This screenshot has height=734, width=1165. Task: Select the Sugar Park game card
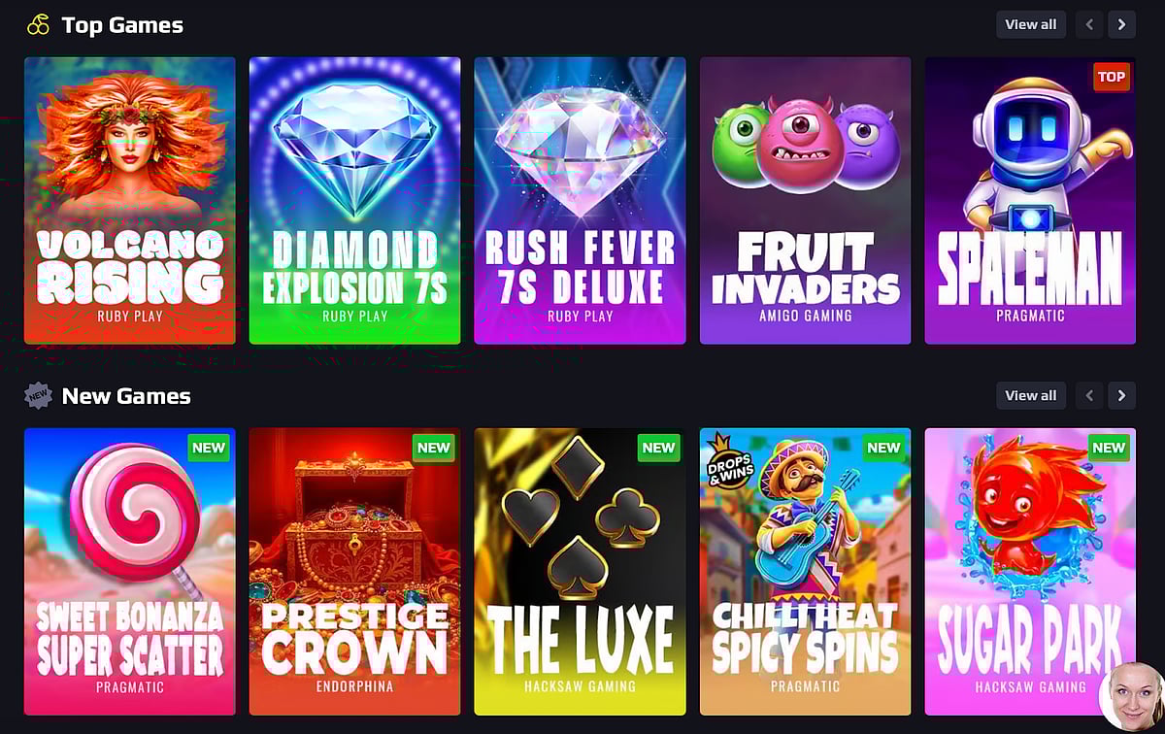[x=1030, y=572]
